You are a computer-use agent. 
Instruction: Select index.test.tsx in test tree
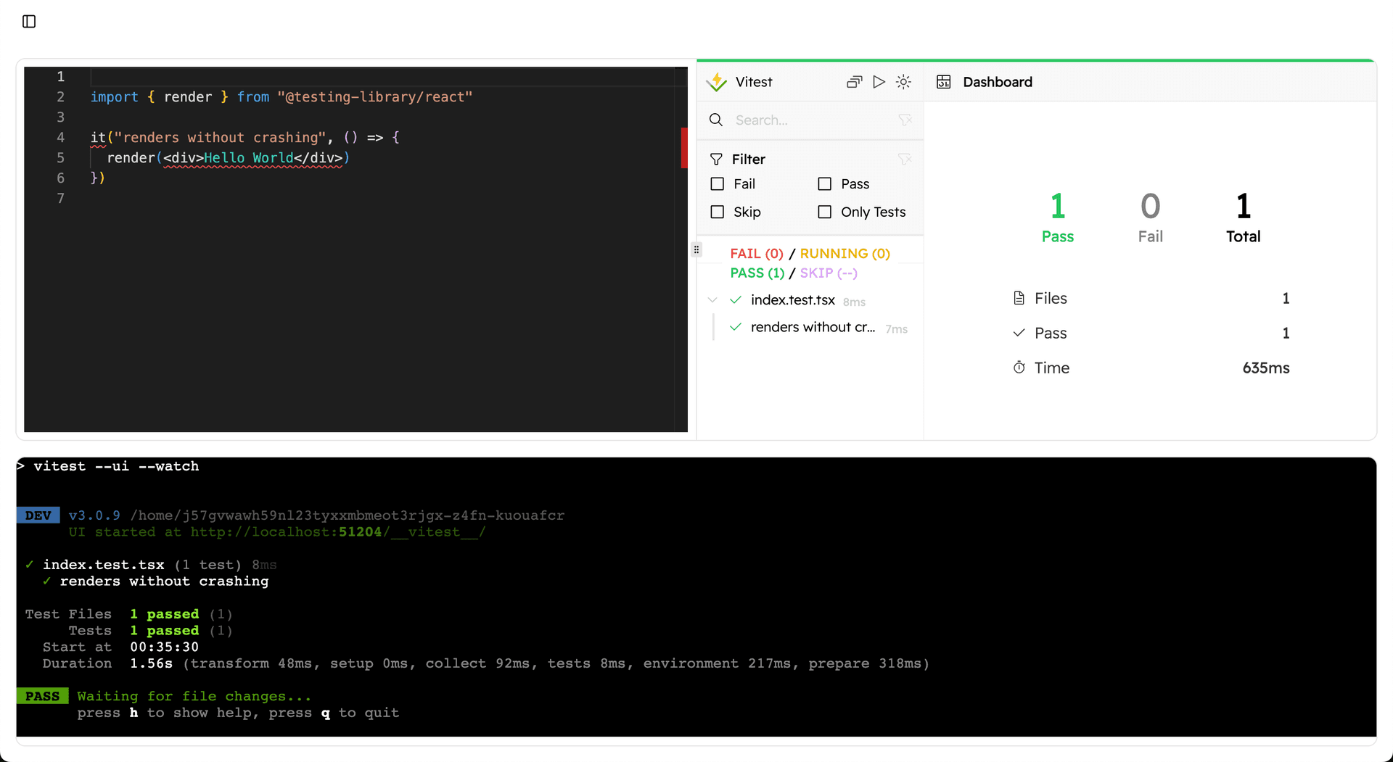pyautogui.click(x=793, y=299)
